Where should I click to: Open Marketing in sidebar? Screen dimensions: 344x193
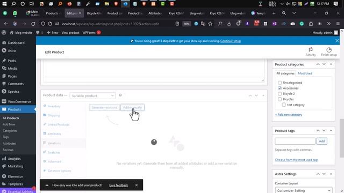pos(16,166)
